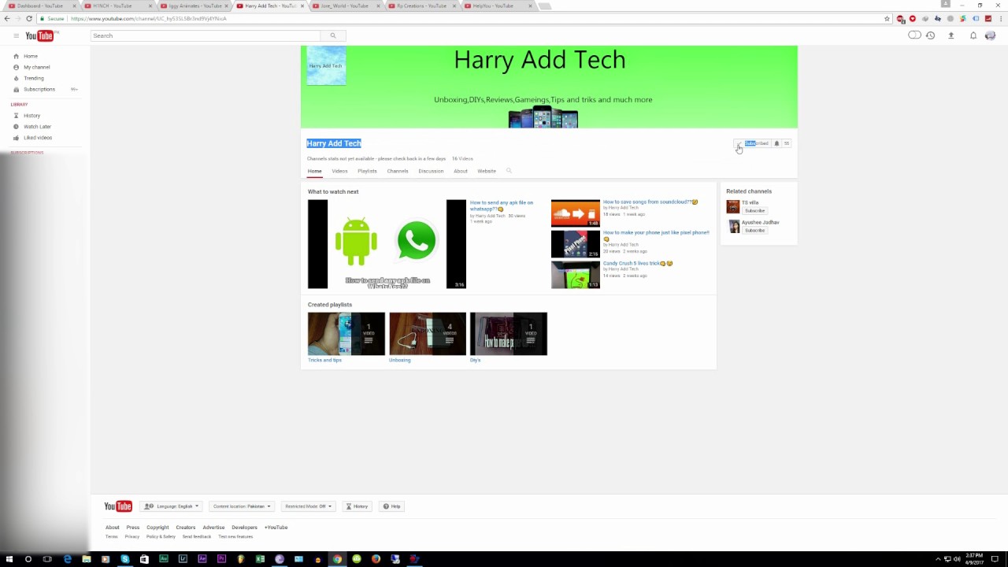The image size is (1008, 567).
Task: Click the footer YouTube logo
Action: pyautogui.click(x=118, y=506)
